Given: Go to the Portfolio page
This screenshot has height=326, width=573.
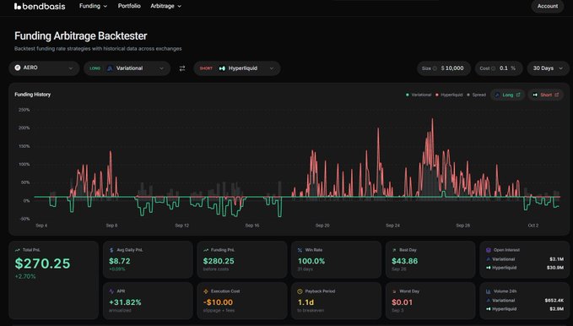Looking at the screenshot, I should click(129, 6).
